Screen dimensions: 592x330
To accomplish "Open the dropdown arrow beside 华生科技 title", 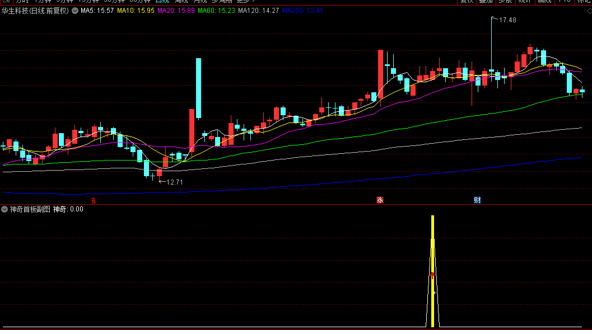I will tap(75, 11).
